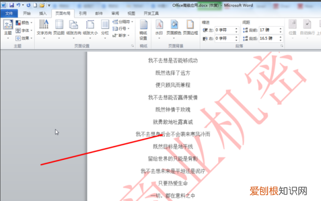Click the line 留给世界的只能是背影

173,159
